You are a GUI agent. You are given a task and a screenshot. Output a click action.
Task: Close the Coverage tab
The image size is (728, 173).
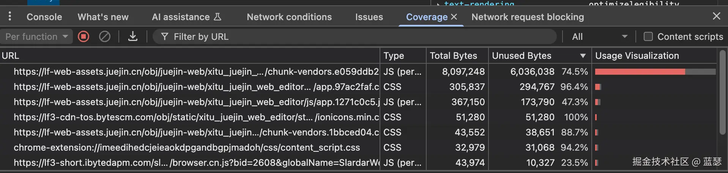point(454,17)
